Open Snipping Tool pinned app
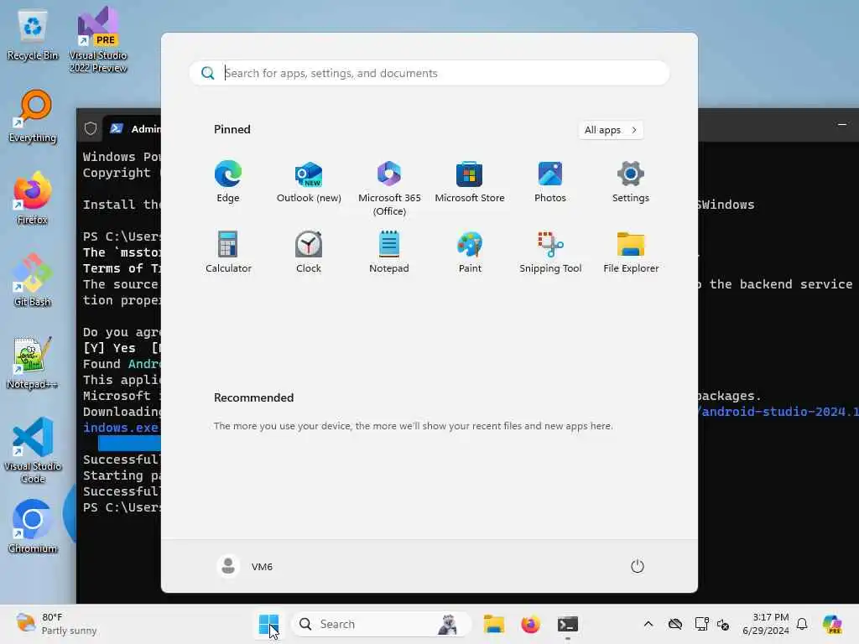The width and height of the screenshot is (859, 644). point(550,252)
